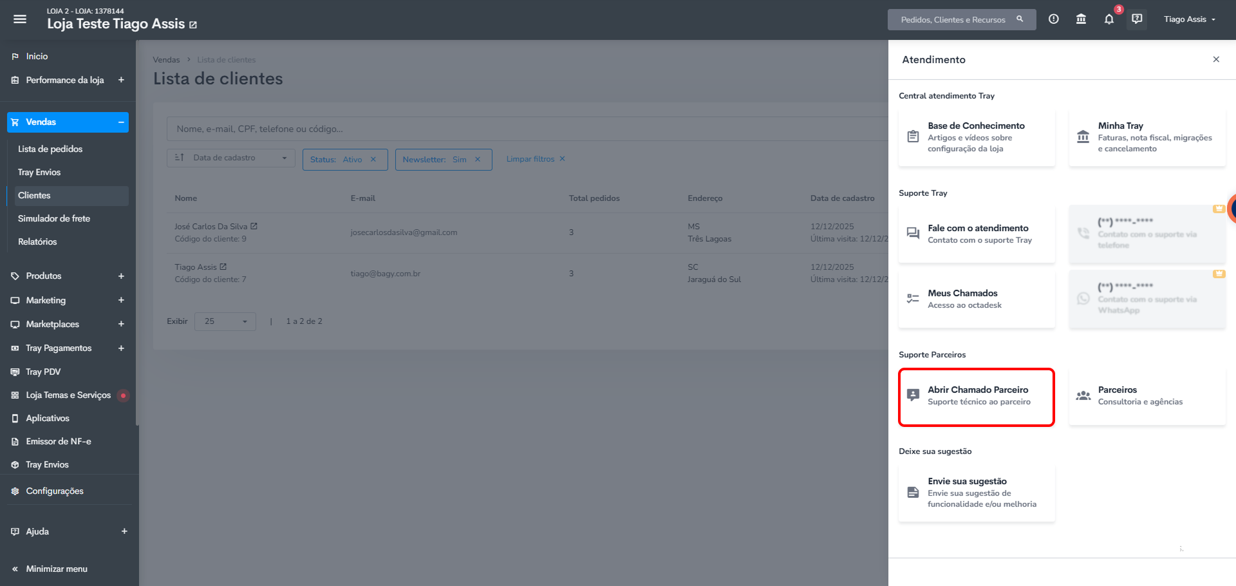1236x586 pixels.
Task: Open the alert exclamation icon in header
Action: (x=1054, y=19)
